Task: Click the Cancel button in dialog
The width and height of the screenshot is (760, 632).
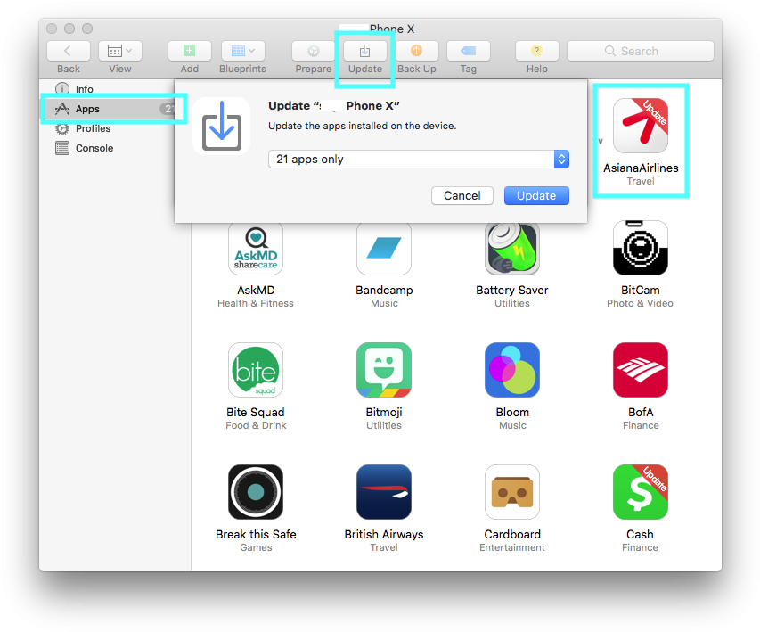Action: (x=462, y=195)
